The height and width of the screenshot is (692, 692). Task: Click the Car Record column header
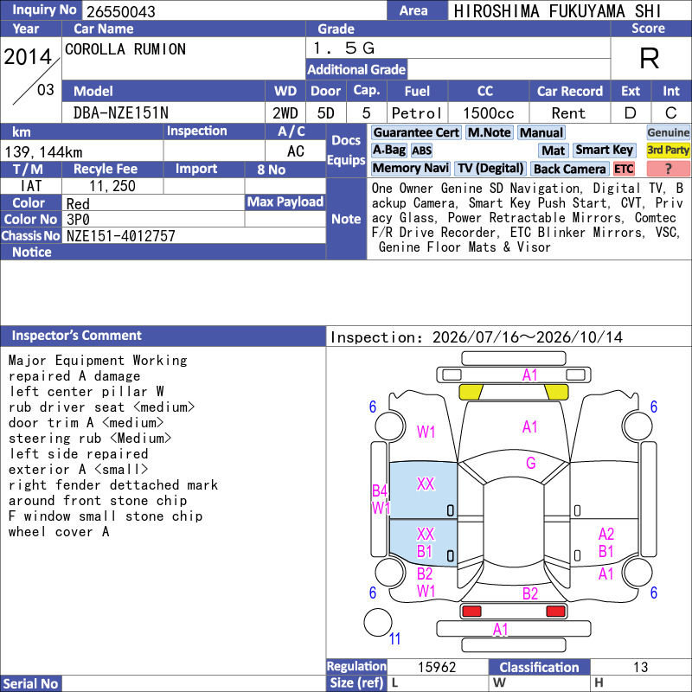[569, 91]
